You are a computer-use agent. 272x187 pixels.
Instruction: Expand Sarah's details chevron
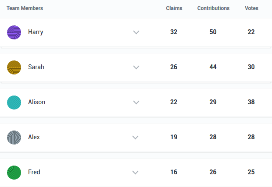(x=136, y=67)
